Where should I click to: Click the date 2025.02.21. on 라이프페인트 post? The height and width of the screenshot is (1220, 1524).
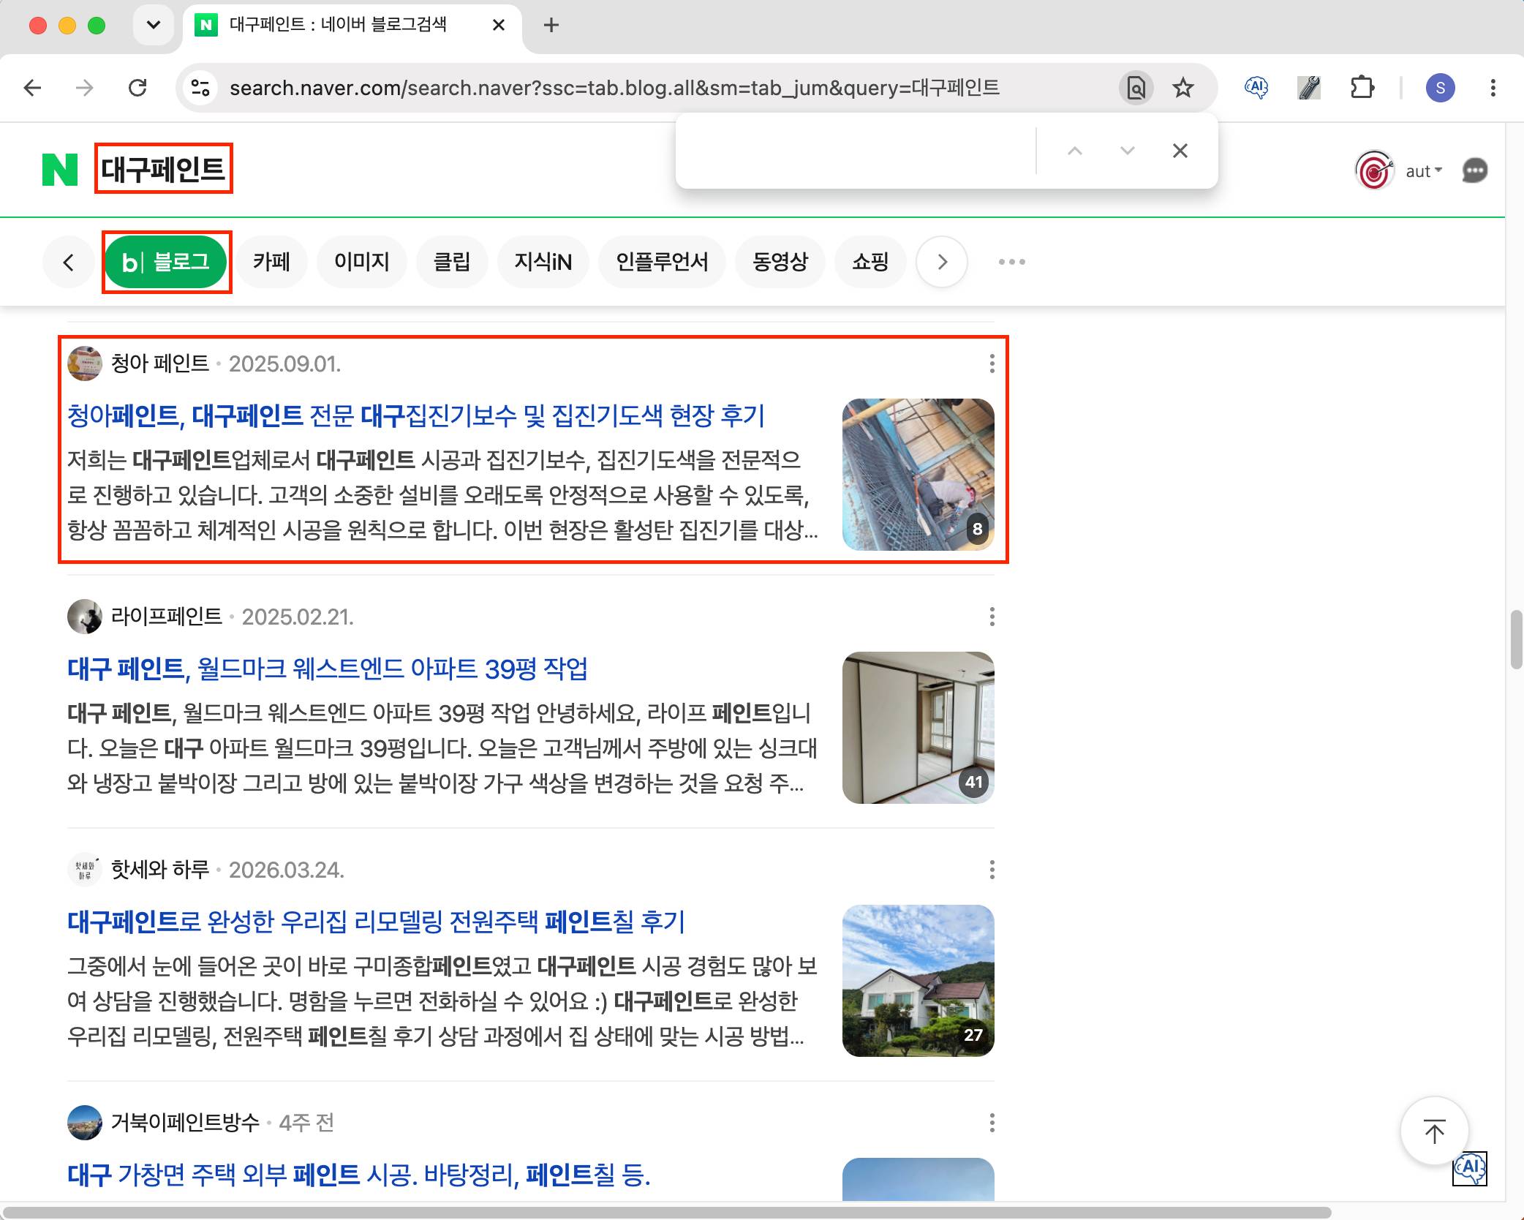click(298, 617)
